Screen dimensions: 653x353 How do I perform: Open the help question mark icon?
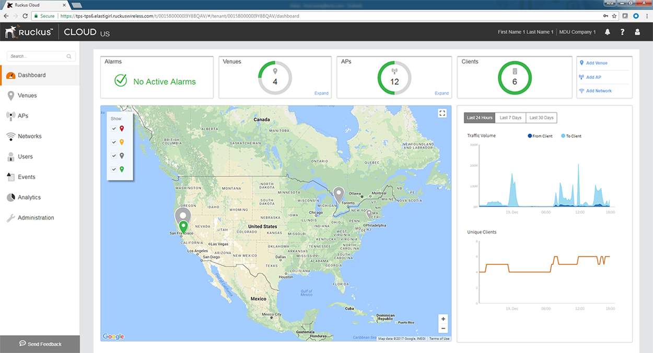click(x=622, y=32)
